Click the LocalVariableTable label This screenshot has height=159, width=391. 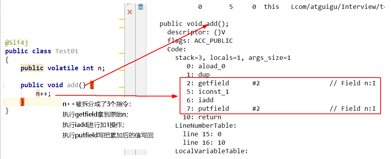click(212, 151)
